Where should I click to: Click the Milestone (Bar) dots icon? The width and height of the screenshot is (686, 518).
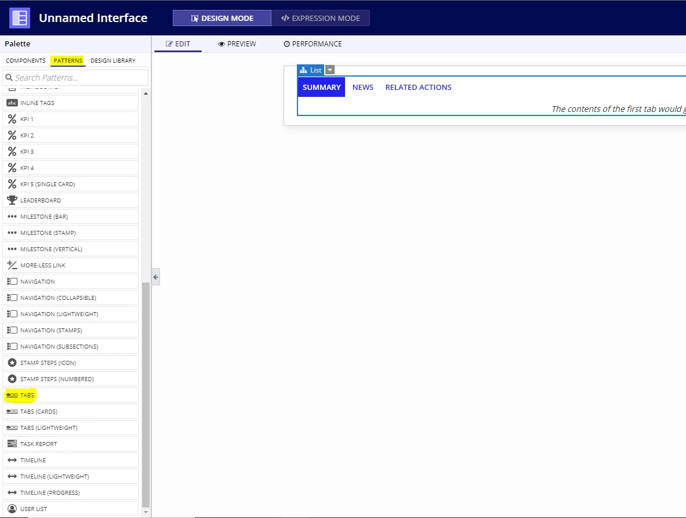(x=12, y=216)
